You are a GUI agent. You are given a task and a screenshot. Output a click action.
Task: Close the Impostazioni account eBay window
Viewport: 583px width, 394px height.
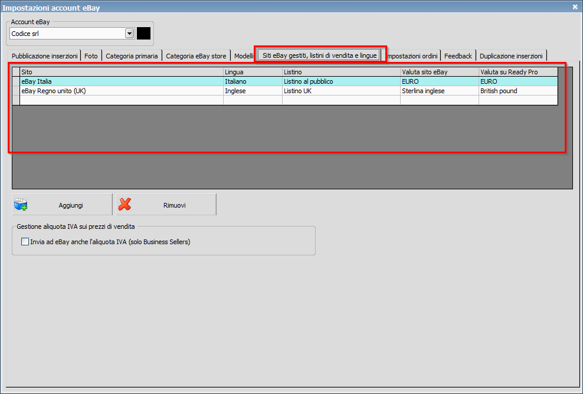[575, 6]
